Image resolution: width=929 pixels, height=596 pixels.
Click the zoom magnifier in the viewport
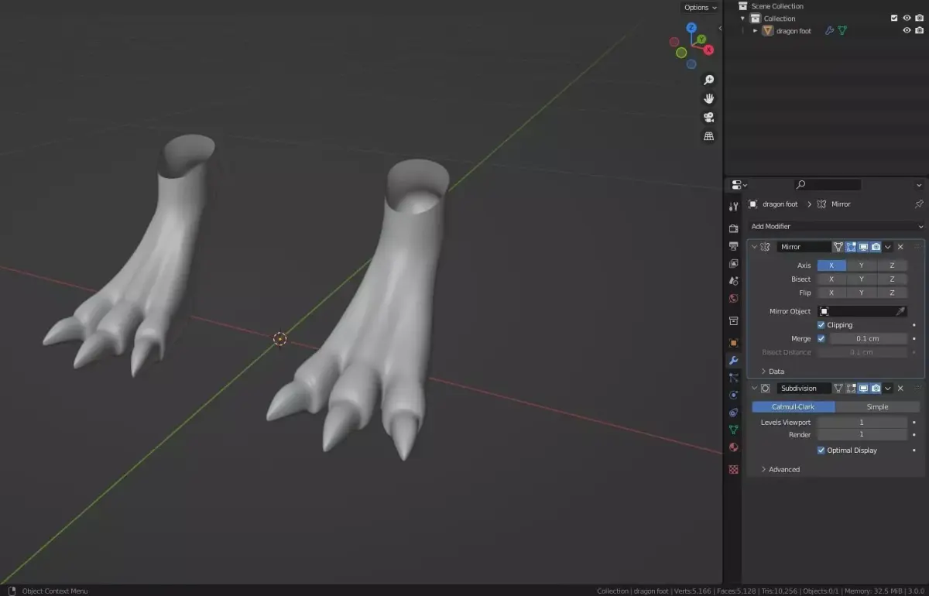[x=708, y=80]
